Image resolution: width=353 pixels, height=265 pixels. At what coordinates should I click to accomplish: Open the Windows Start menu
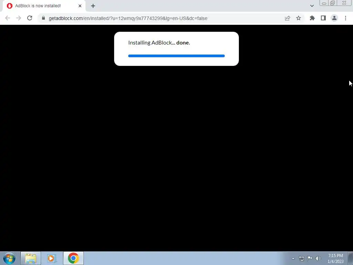9,258
